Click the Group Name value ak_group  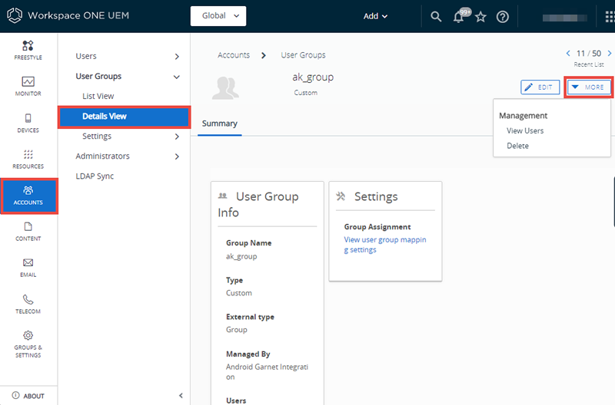(241, 256)
